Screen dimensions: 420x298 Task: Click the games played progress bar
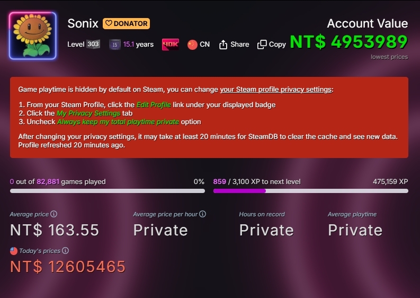[x=107, y=191]
